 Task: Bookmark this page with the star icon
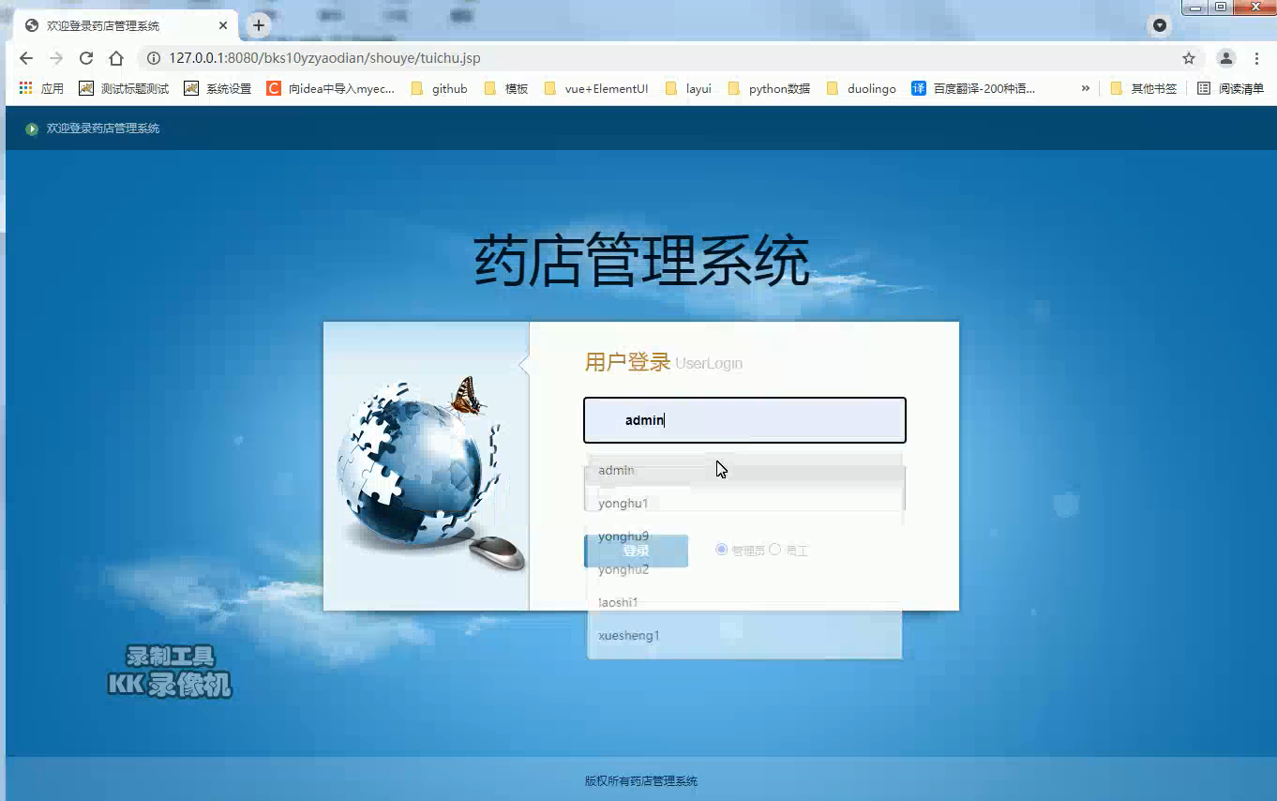pyautogui.click(x=1189, y=58)
